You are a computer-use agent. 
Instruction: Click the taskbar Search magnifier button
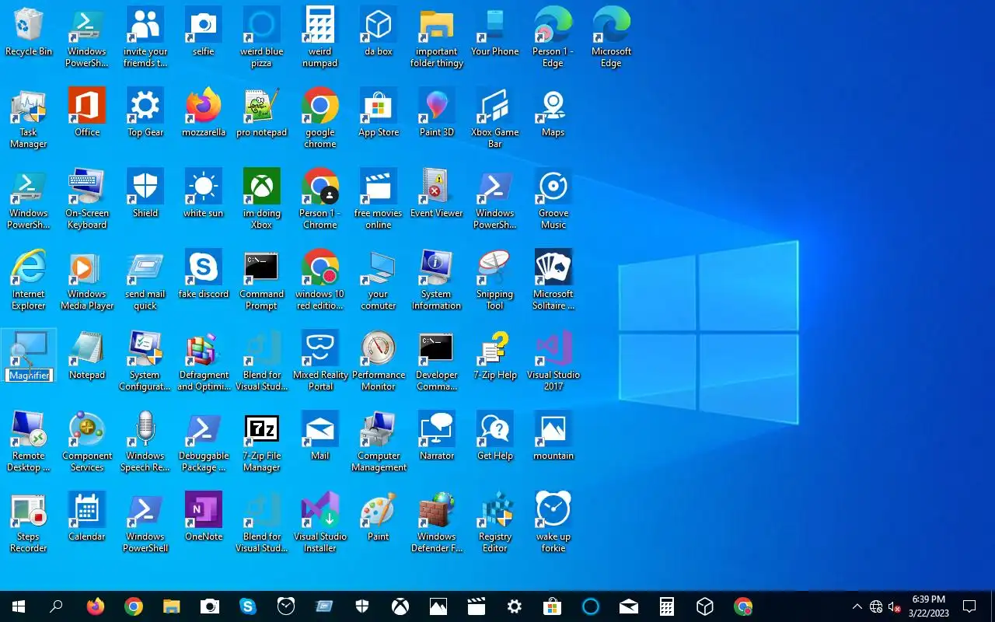pos(56,606)
